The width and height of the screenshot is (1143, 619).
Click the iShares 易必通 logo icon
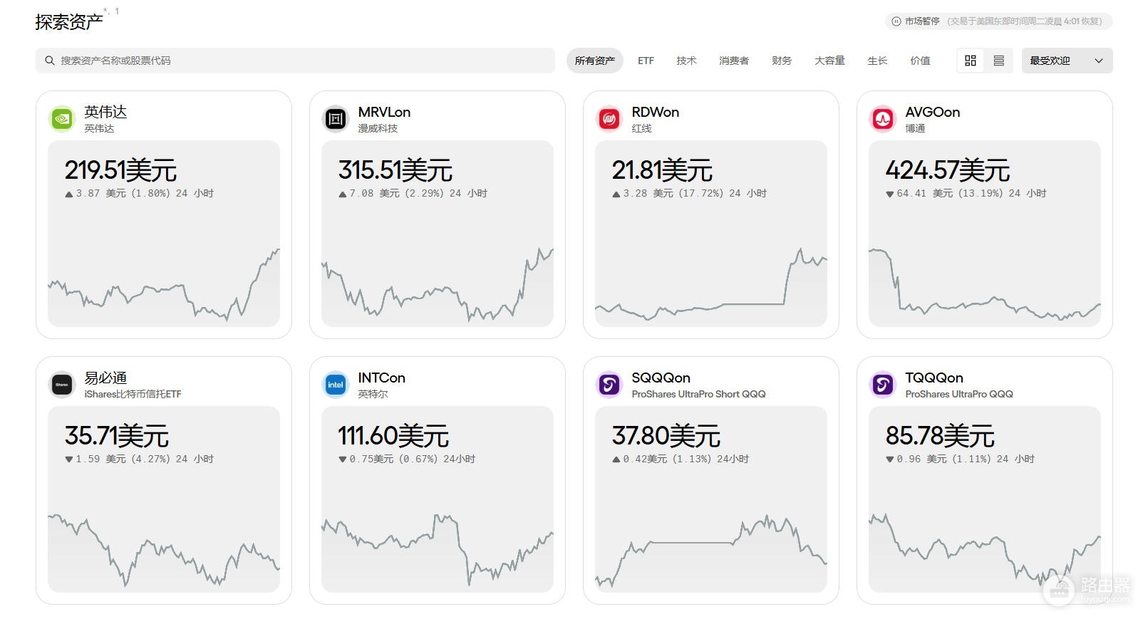pos(62,385)
